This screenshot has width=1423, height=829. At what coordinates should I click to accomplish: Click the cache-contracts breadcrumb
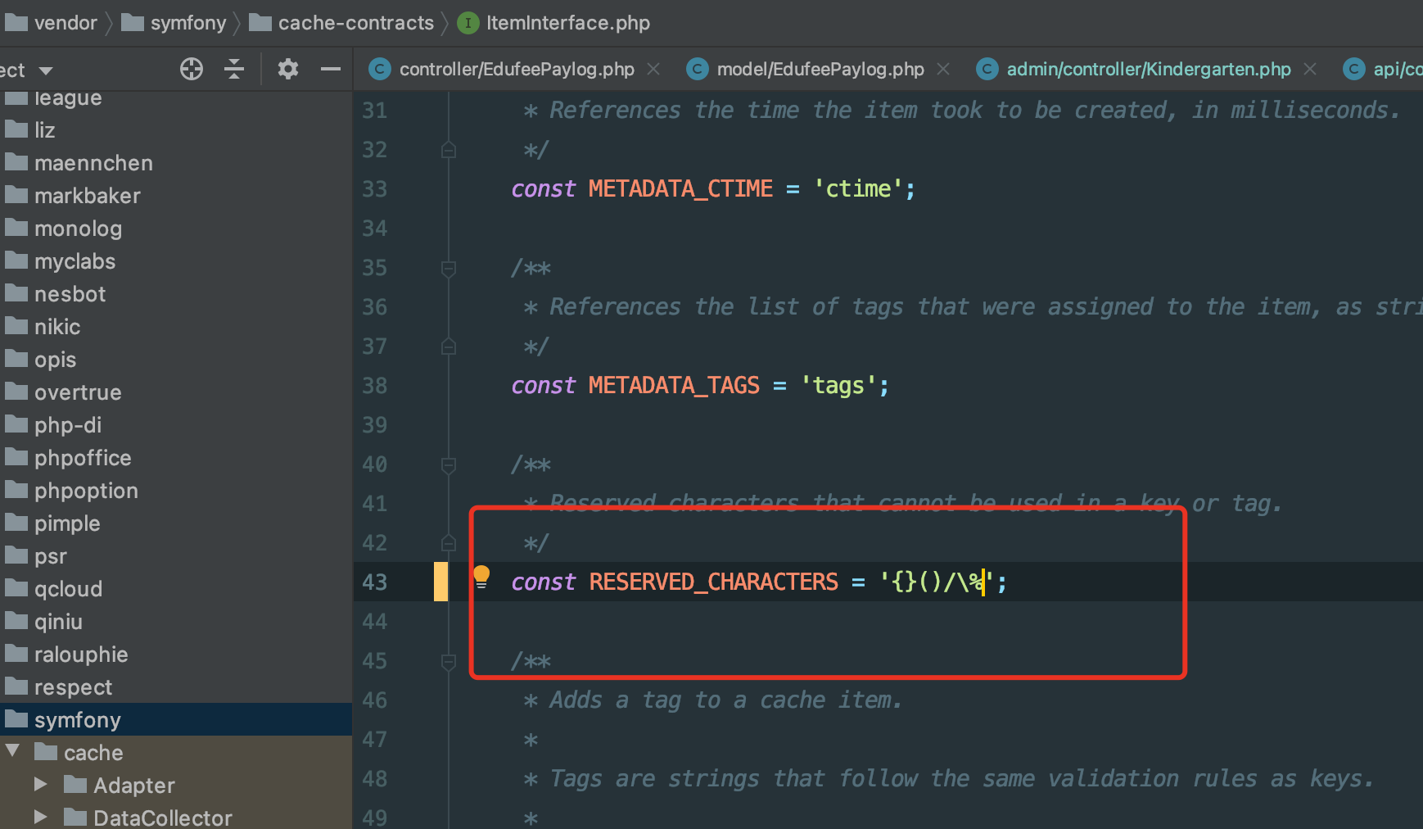[341, 23]
